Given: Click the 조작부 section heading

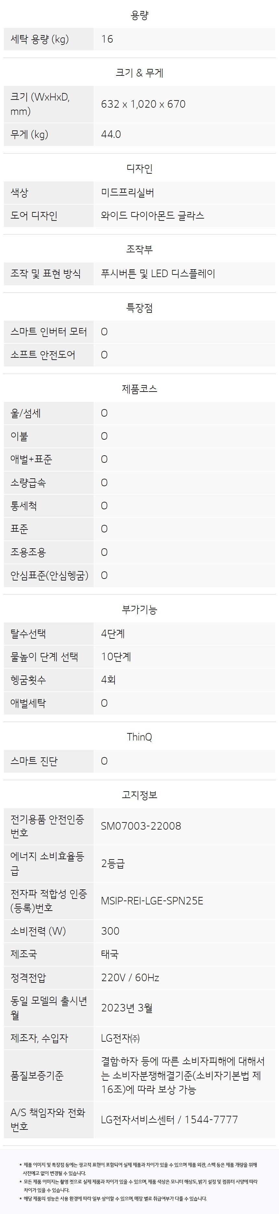Looking at the screenshot, I should click(139, 249).
